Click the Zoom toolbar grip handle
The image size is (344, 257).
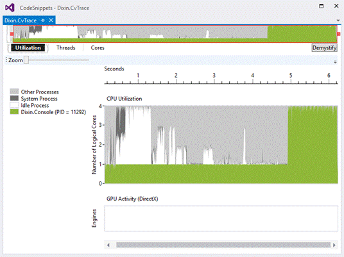click(6, 60)
